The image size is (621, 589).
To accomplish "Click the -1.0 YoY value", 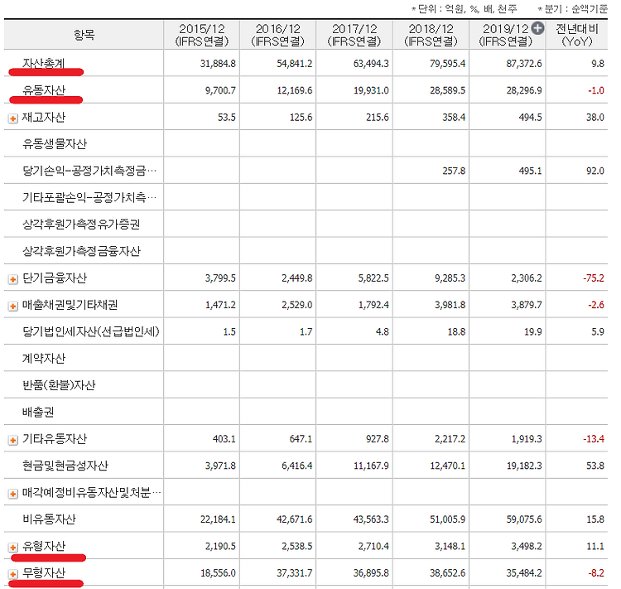I will [x=596, y=91].
